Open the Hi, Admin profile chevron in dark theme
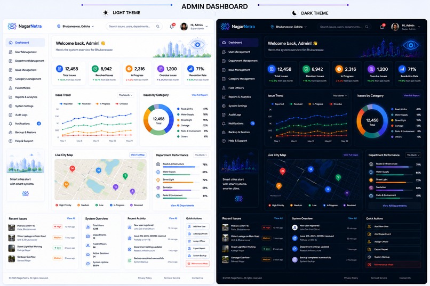Screen dimensions: 430x286 click(x=419, y=27)
